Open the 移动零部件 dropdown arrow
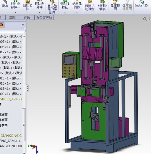This screenshot has width=151, height=154. pos(39,13)
